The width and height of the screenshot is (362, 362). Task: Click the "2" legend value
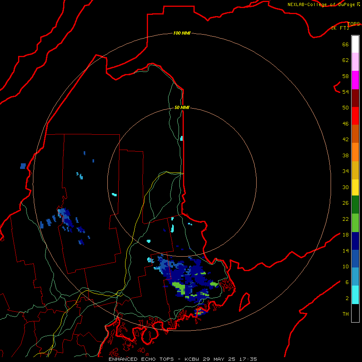coord(347,298)
